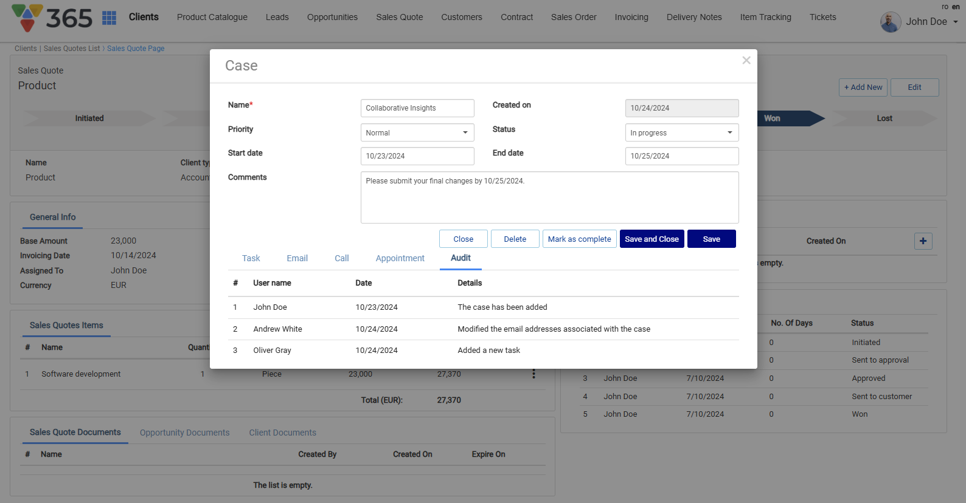Click the 365 logo icon

coord(27,18)
